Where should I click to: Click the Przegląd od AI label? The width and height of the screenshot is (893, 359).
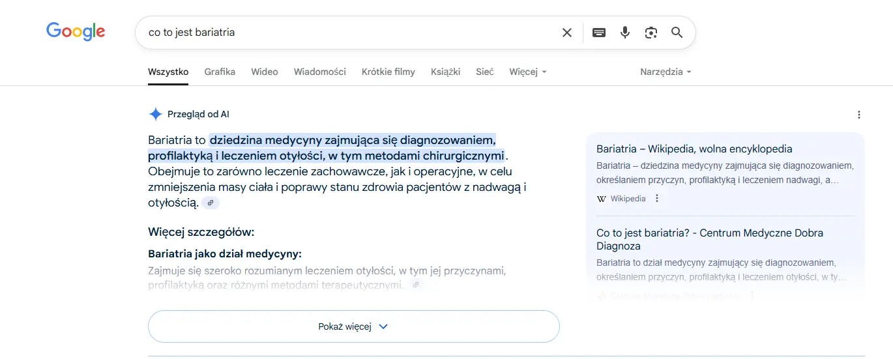pos(198,115)
